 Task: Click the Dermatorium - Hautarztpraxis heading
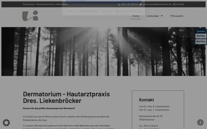click(x=66, y=97)
